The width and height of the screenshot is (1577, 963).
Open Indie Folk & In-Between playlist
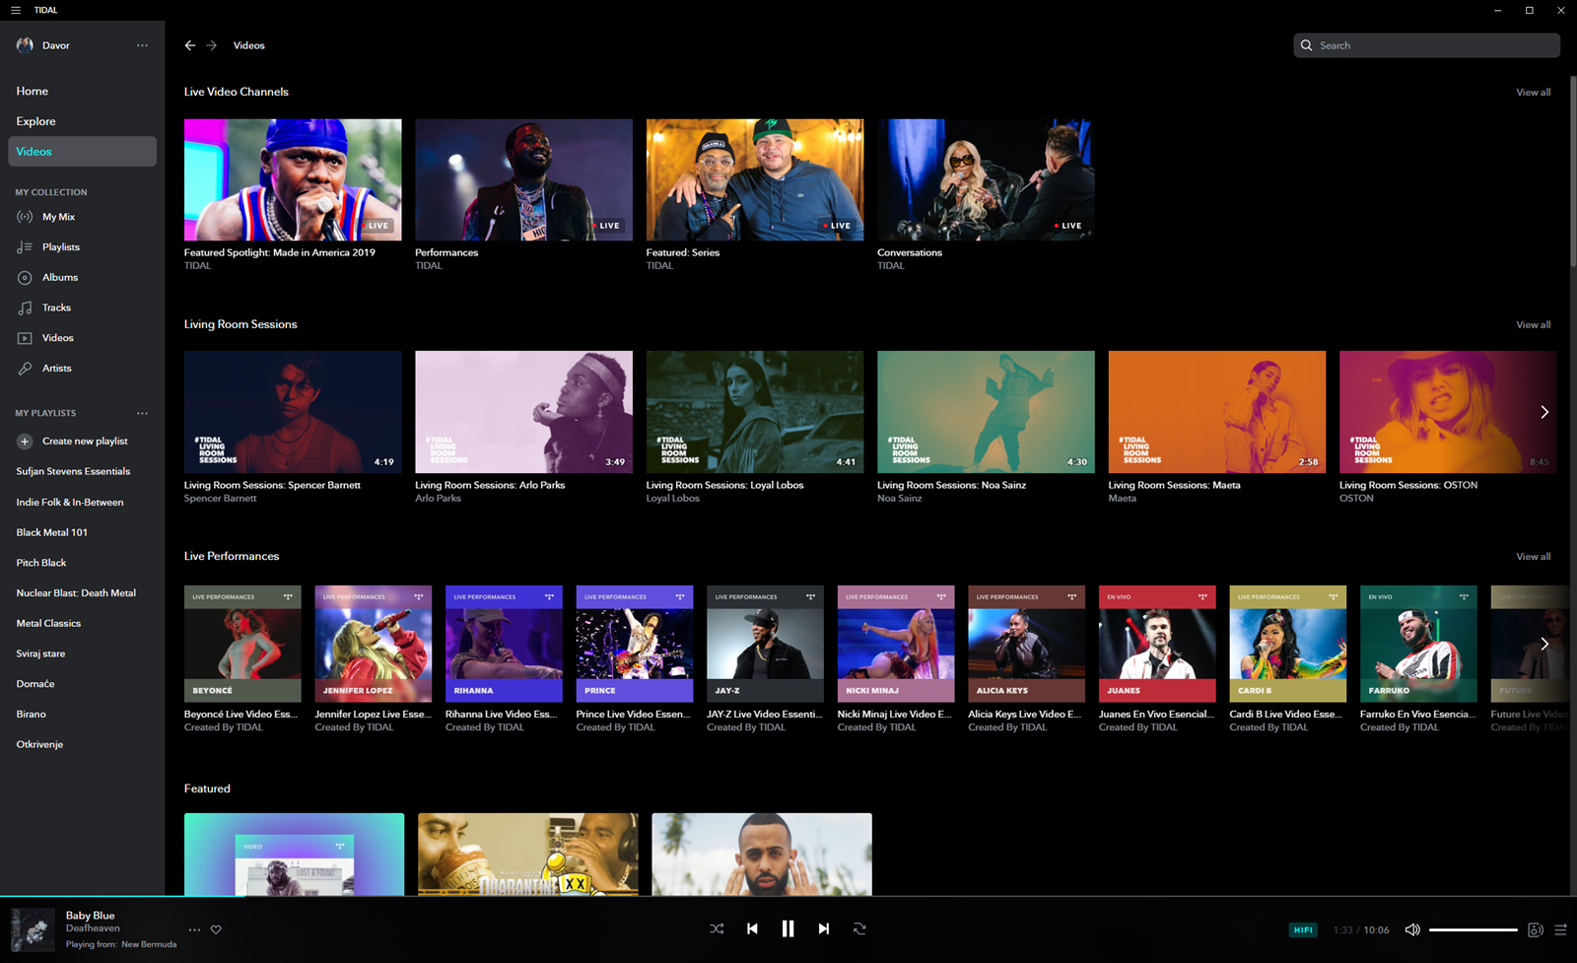70,502
